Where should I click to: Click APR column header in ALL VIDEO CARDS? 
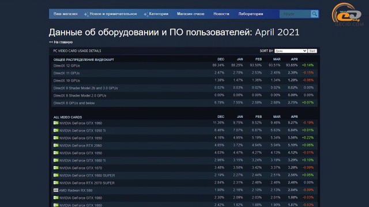[x=294, y=117]
